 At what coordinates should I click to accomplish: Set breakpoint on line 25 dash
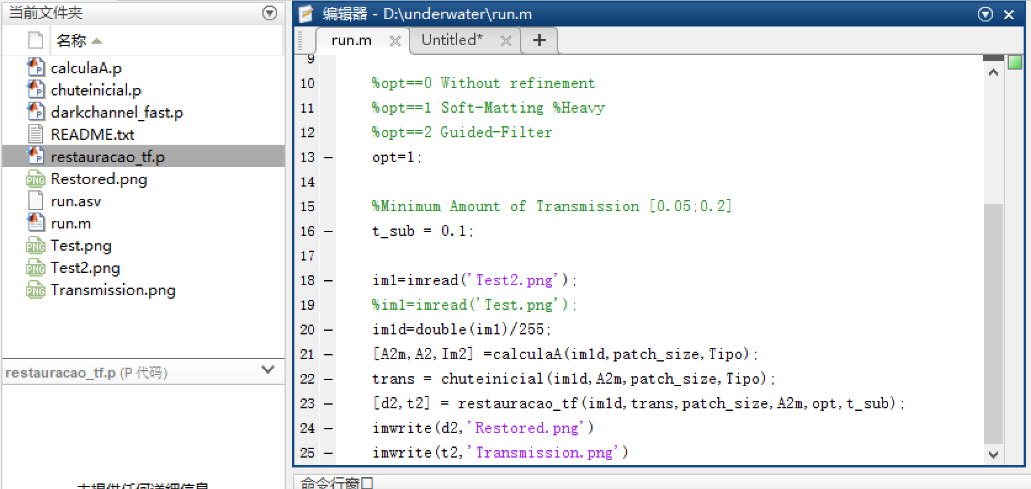point(328,453)
